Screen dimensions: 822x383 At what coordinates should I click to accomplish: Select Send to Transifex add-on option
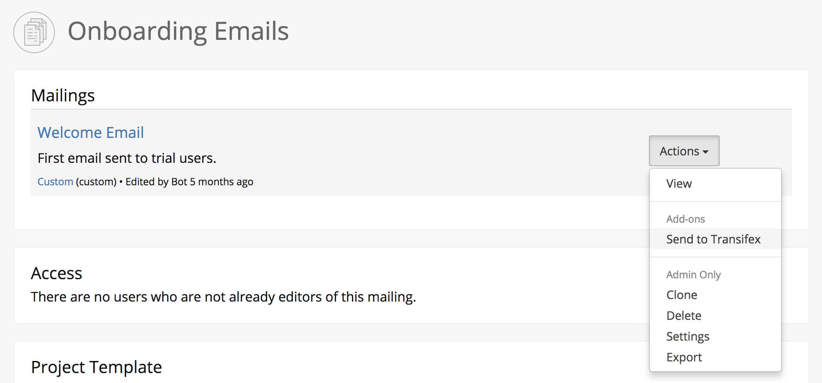click(x=715, y=239)
